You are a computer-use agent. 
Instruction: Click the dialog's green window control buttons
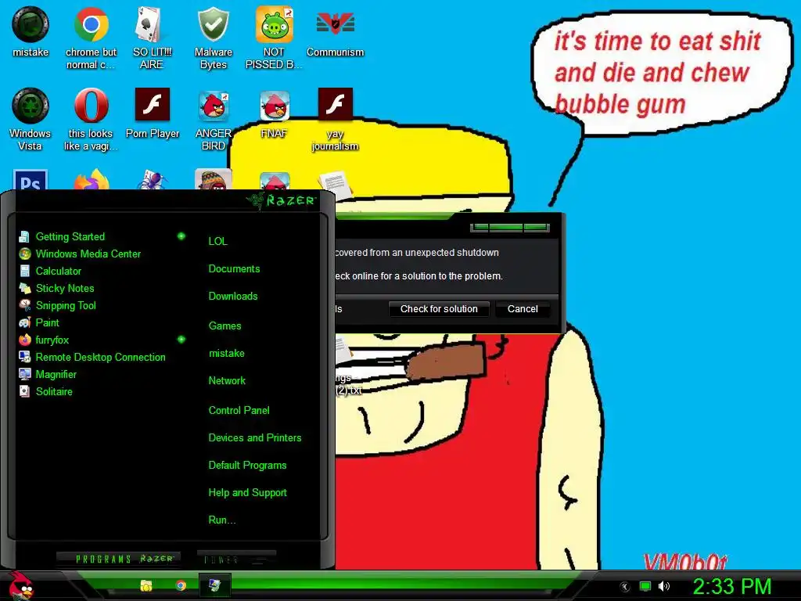[x=510, y=228]
